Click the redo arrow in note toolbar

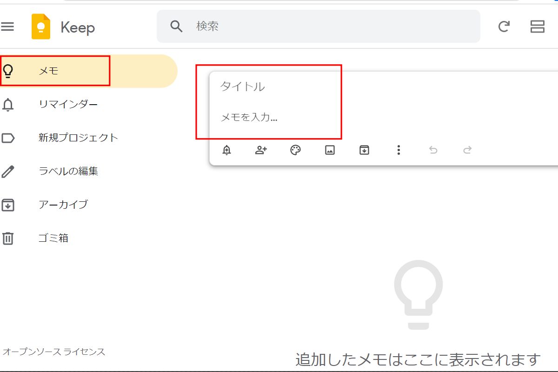coord(467,150)
